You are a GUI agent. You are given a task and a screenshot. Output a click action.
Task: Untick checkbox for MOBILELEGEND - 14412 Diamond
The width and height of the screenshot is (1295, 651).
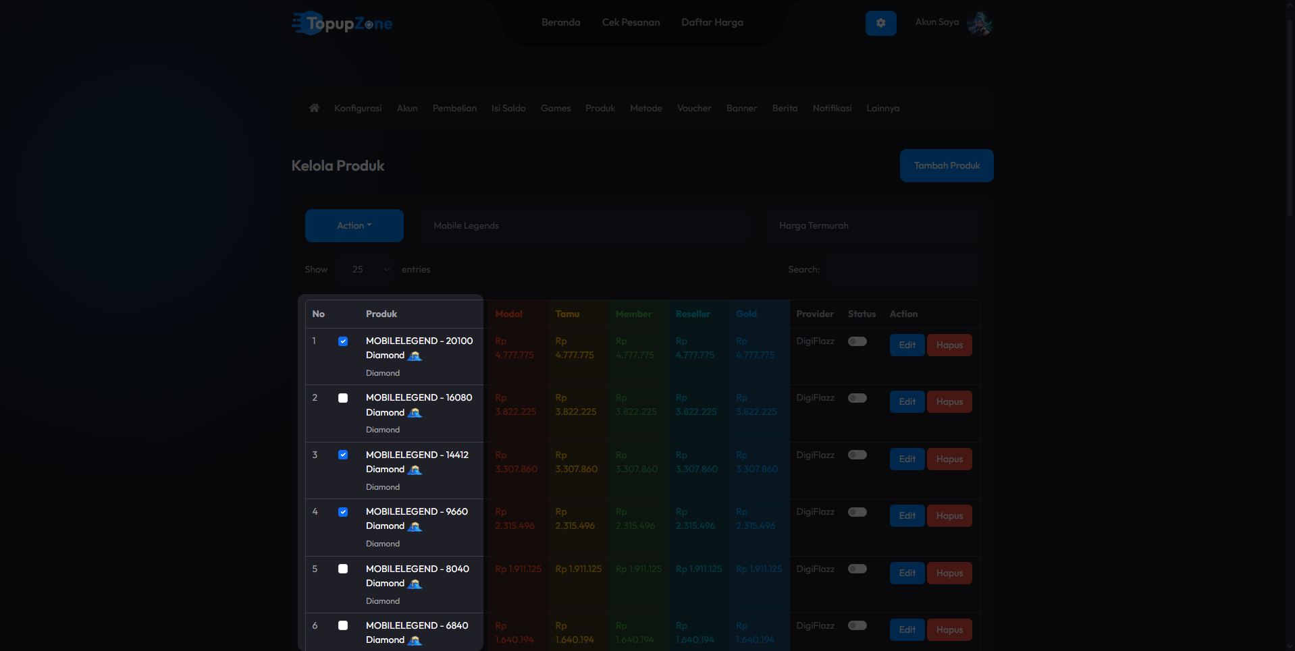click(x=343, y=455)
